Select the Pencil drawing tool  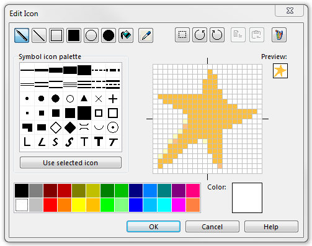[22, 35]
